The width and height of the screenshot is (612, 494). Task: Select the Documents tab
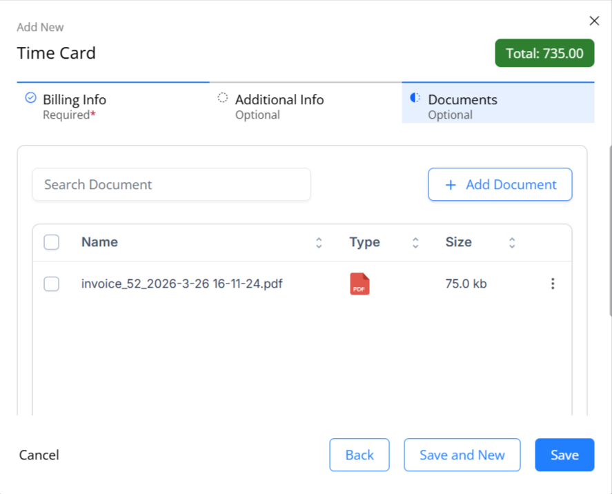coord(498,103)
